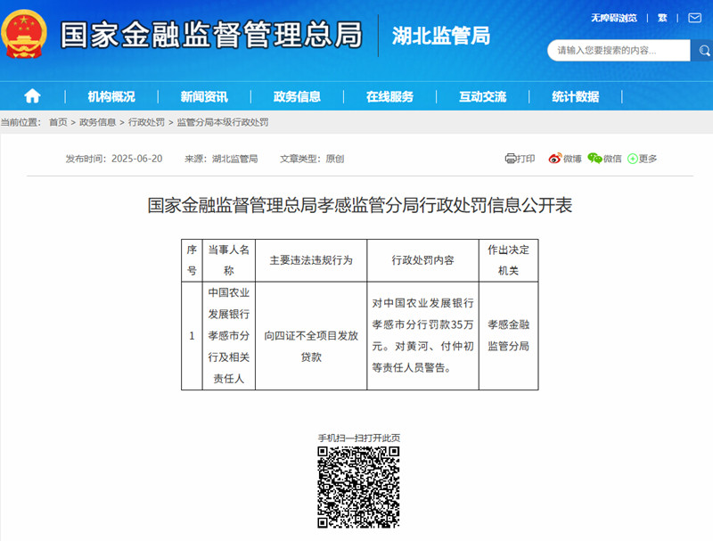
Task: Click the green plus 更多 icon
Action: click(632, 159)
